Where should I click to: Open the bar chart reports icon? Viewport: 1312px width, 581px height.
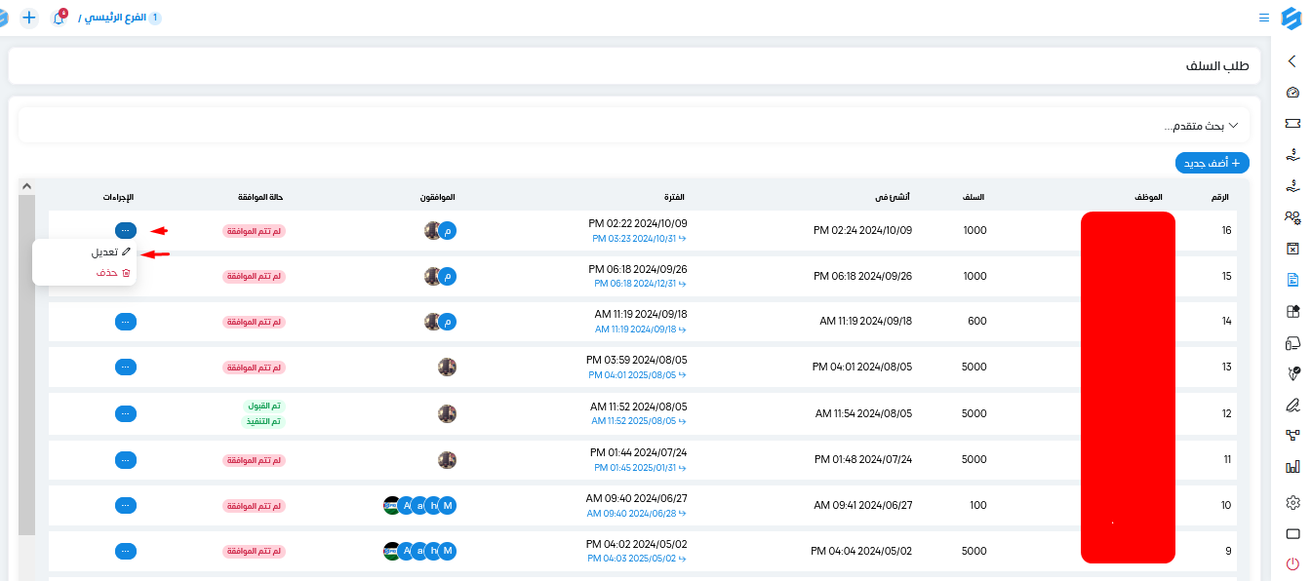coord(1292,467)
